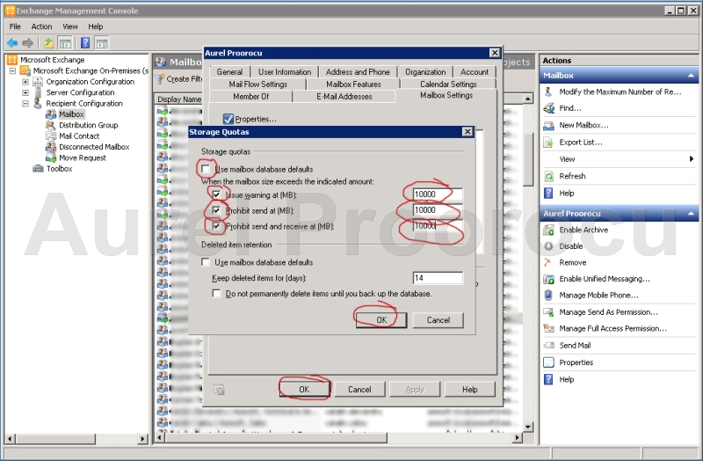Click the Enable Unified Messaging icon

point(548,279)
